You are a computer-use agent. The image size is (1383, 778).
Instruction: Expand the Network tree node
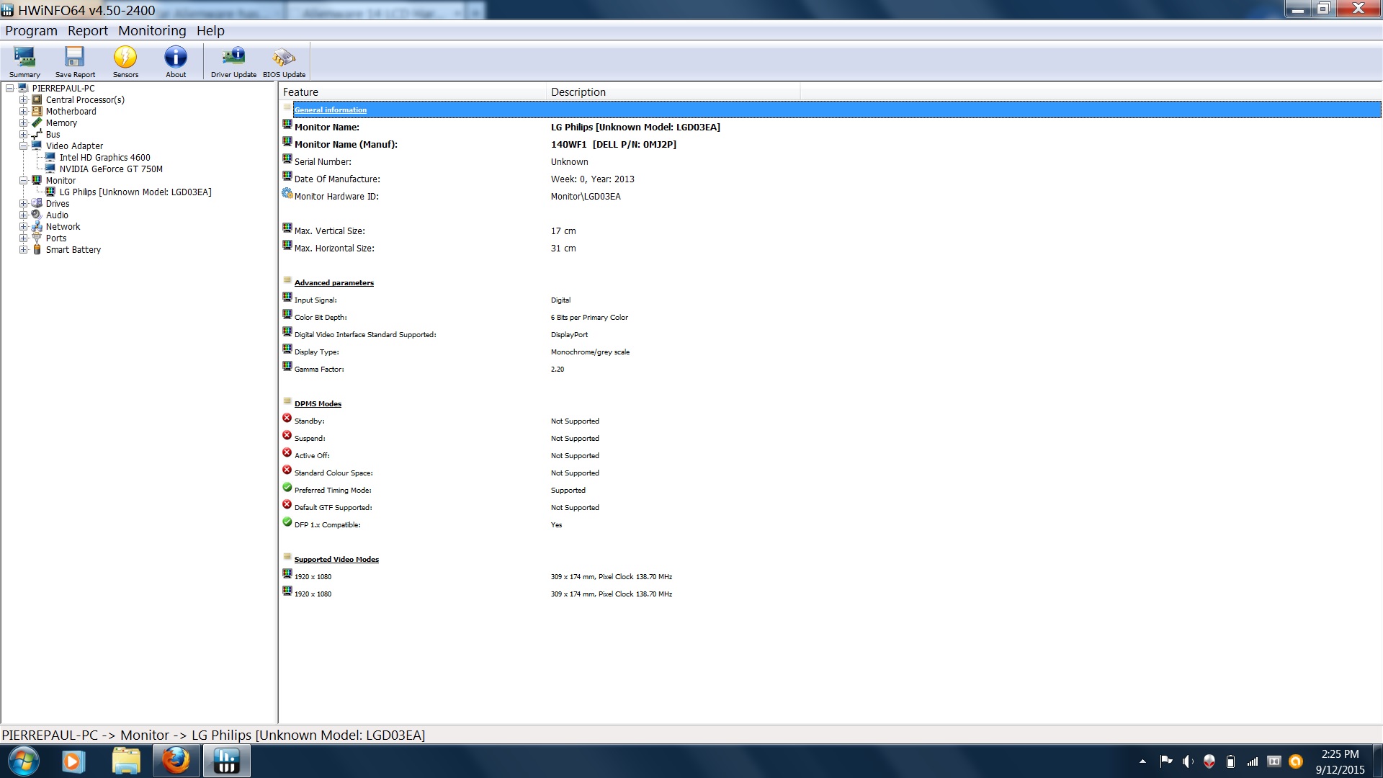[23, 227]
